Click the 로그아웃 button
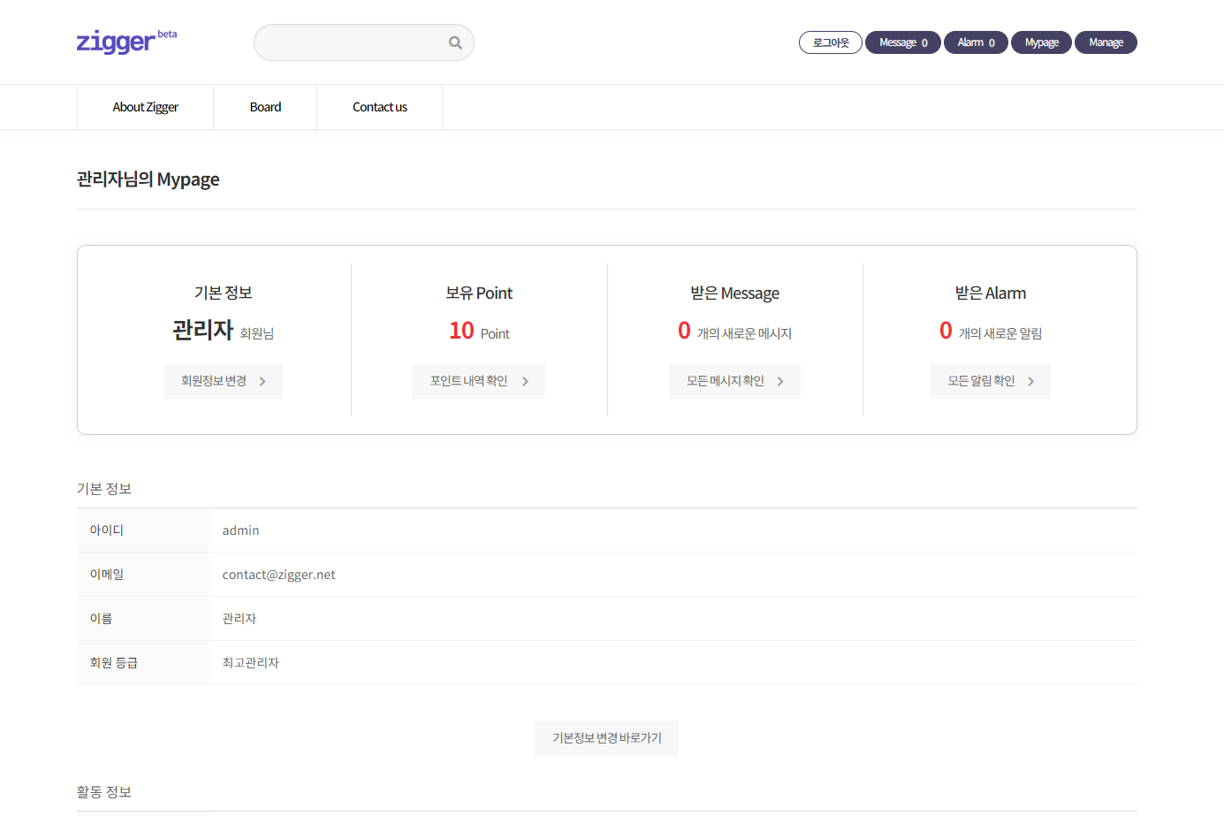Screen dimensions: 1224x816 [831, 42]
